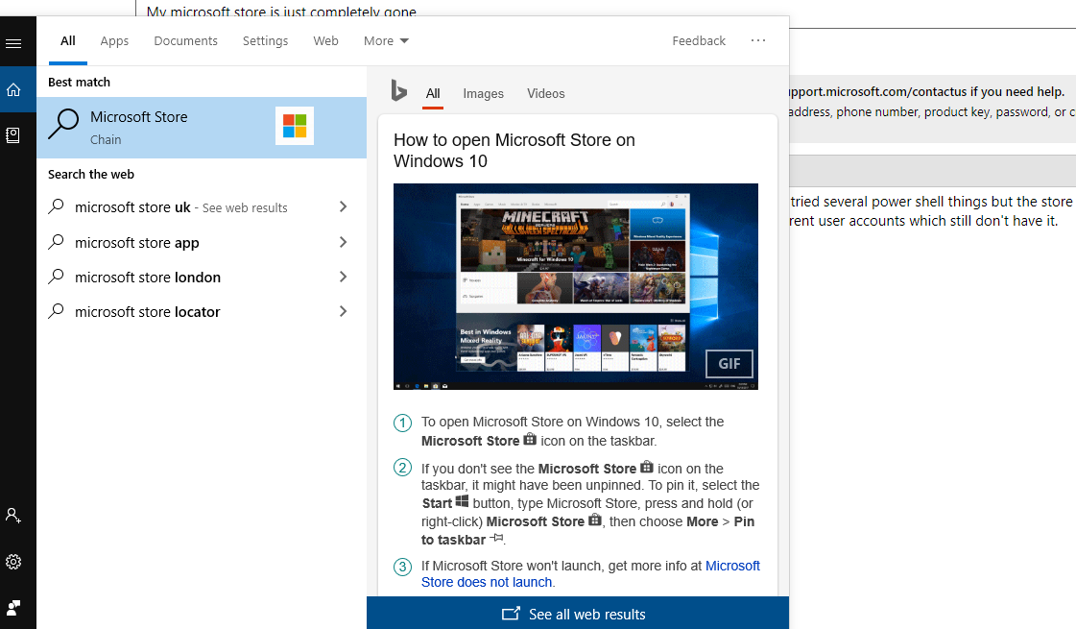Select microsoft store locator web suggestion
Image resolution: width=1076 pixels, height=629 pixels.
coord(202,311)
